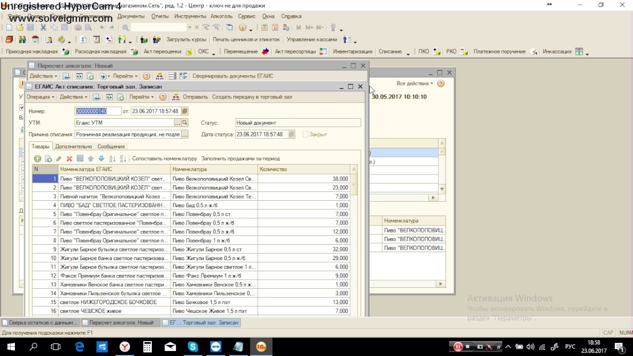
Task: Open the Алкоголь menu
Action: pos(222,16)
